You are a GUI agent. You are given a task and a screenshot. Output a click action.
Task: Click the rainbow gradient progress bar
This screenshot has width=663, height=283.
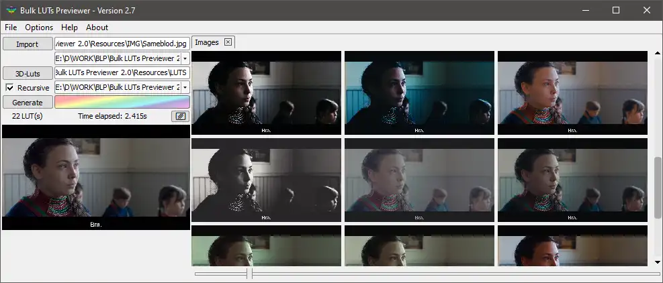pyautogui.click(x=122, y=102)
